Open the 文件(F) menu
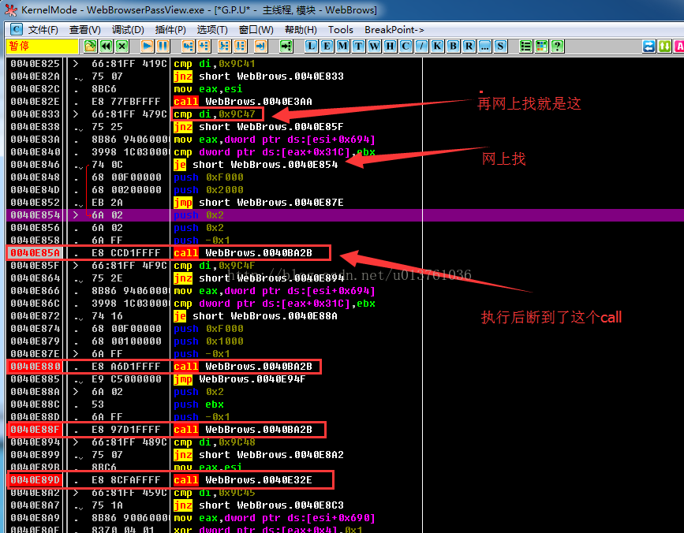Screen dimensions: 684x533 point(43,30)
